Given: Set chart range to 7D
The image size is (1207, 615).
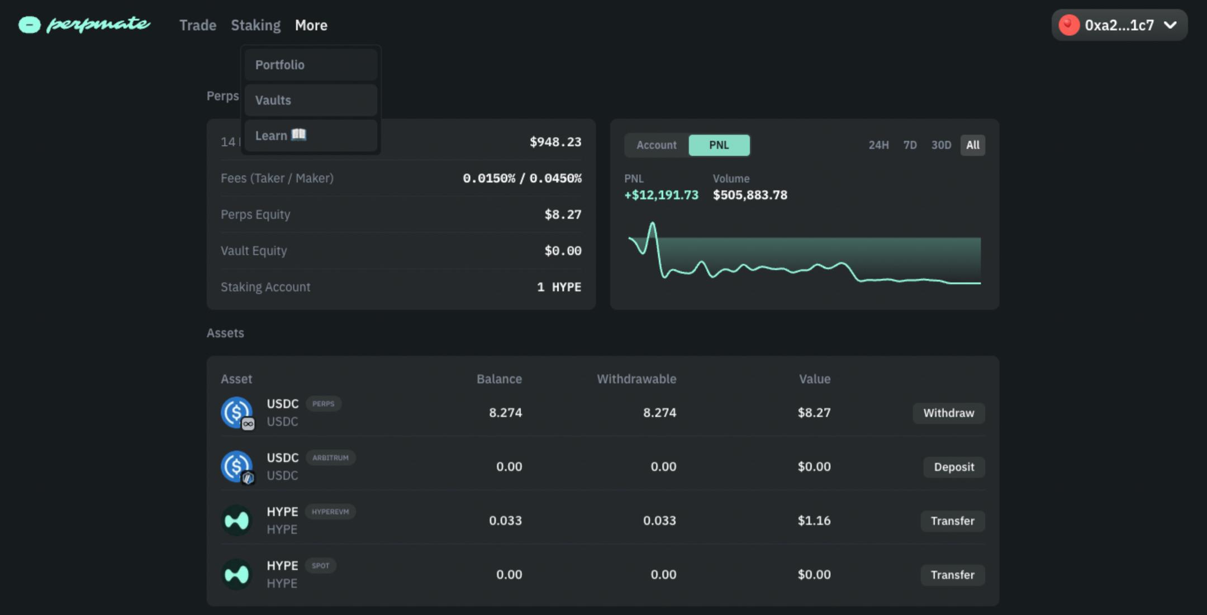Looking at the screenshot, I should click(x=910, y=145).
